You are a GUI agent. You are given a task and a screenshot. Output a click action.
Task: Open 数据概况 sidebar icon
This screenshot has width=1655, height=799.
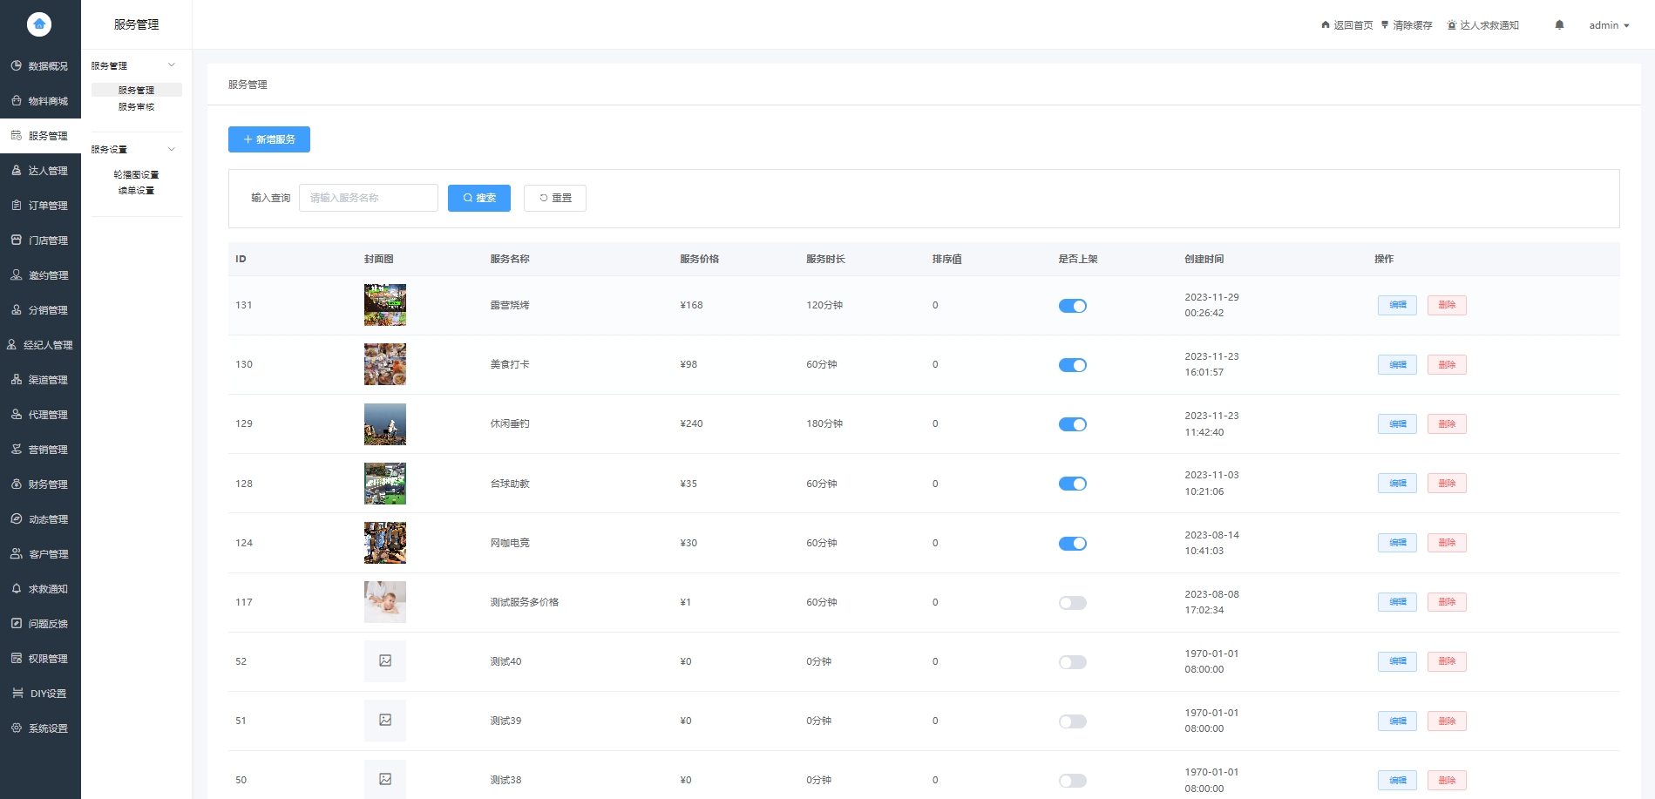pyautogui.click(x=17, y=66)
